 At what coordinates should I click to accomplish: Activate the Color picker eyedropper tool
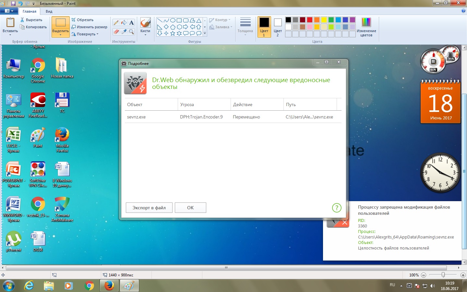(x=124, y=31)
